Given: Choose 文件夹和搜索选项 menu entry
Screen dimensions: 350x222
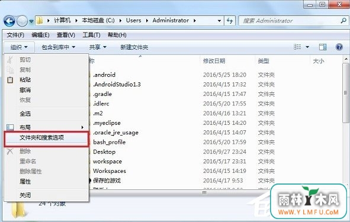Looking at the screenshot, I should pyautogui.click(x=46, y=137).
